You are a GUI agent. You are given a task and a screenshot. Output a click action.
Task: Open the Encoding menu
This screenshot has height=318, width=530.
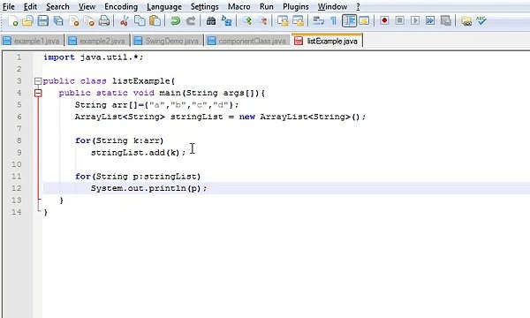121,6
